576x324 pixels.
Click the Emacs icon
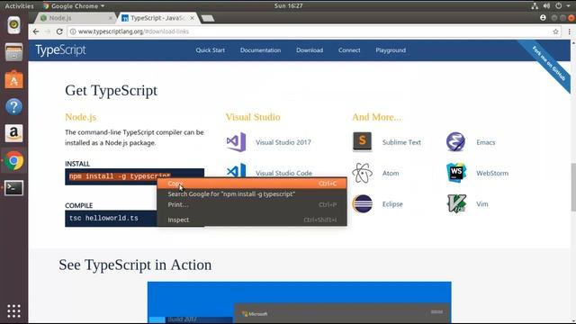point(456,142)
